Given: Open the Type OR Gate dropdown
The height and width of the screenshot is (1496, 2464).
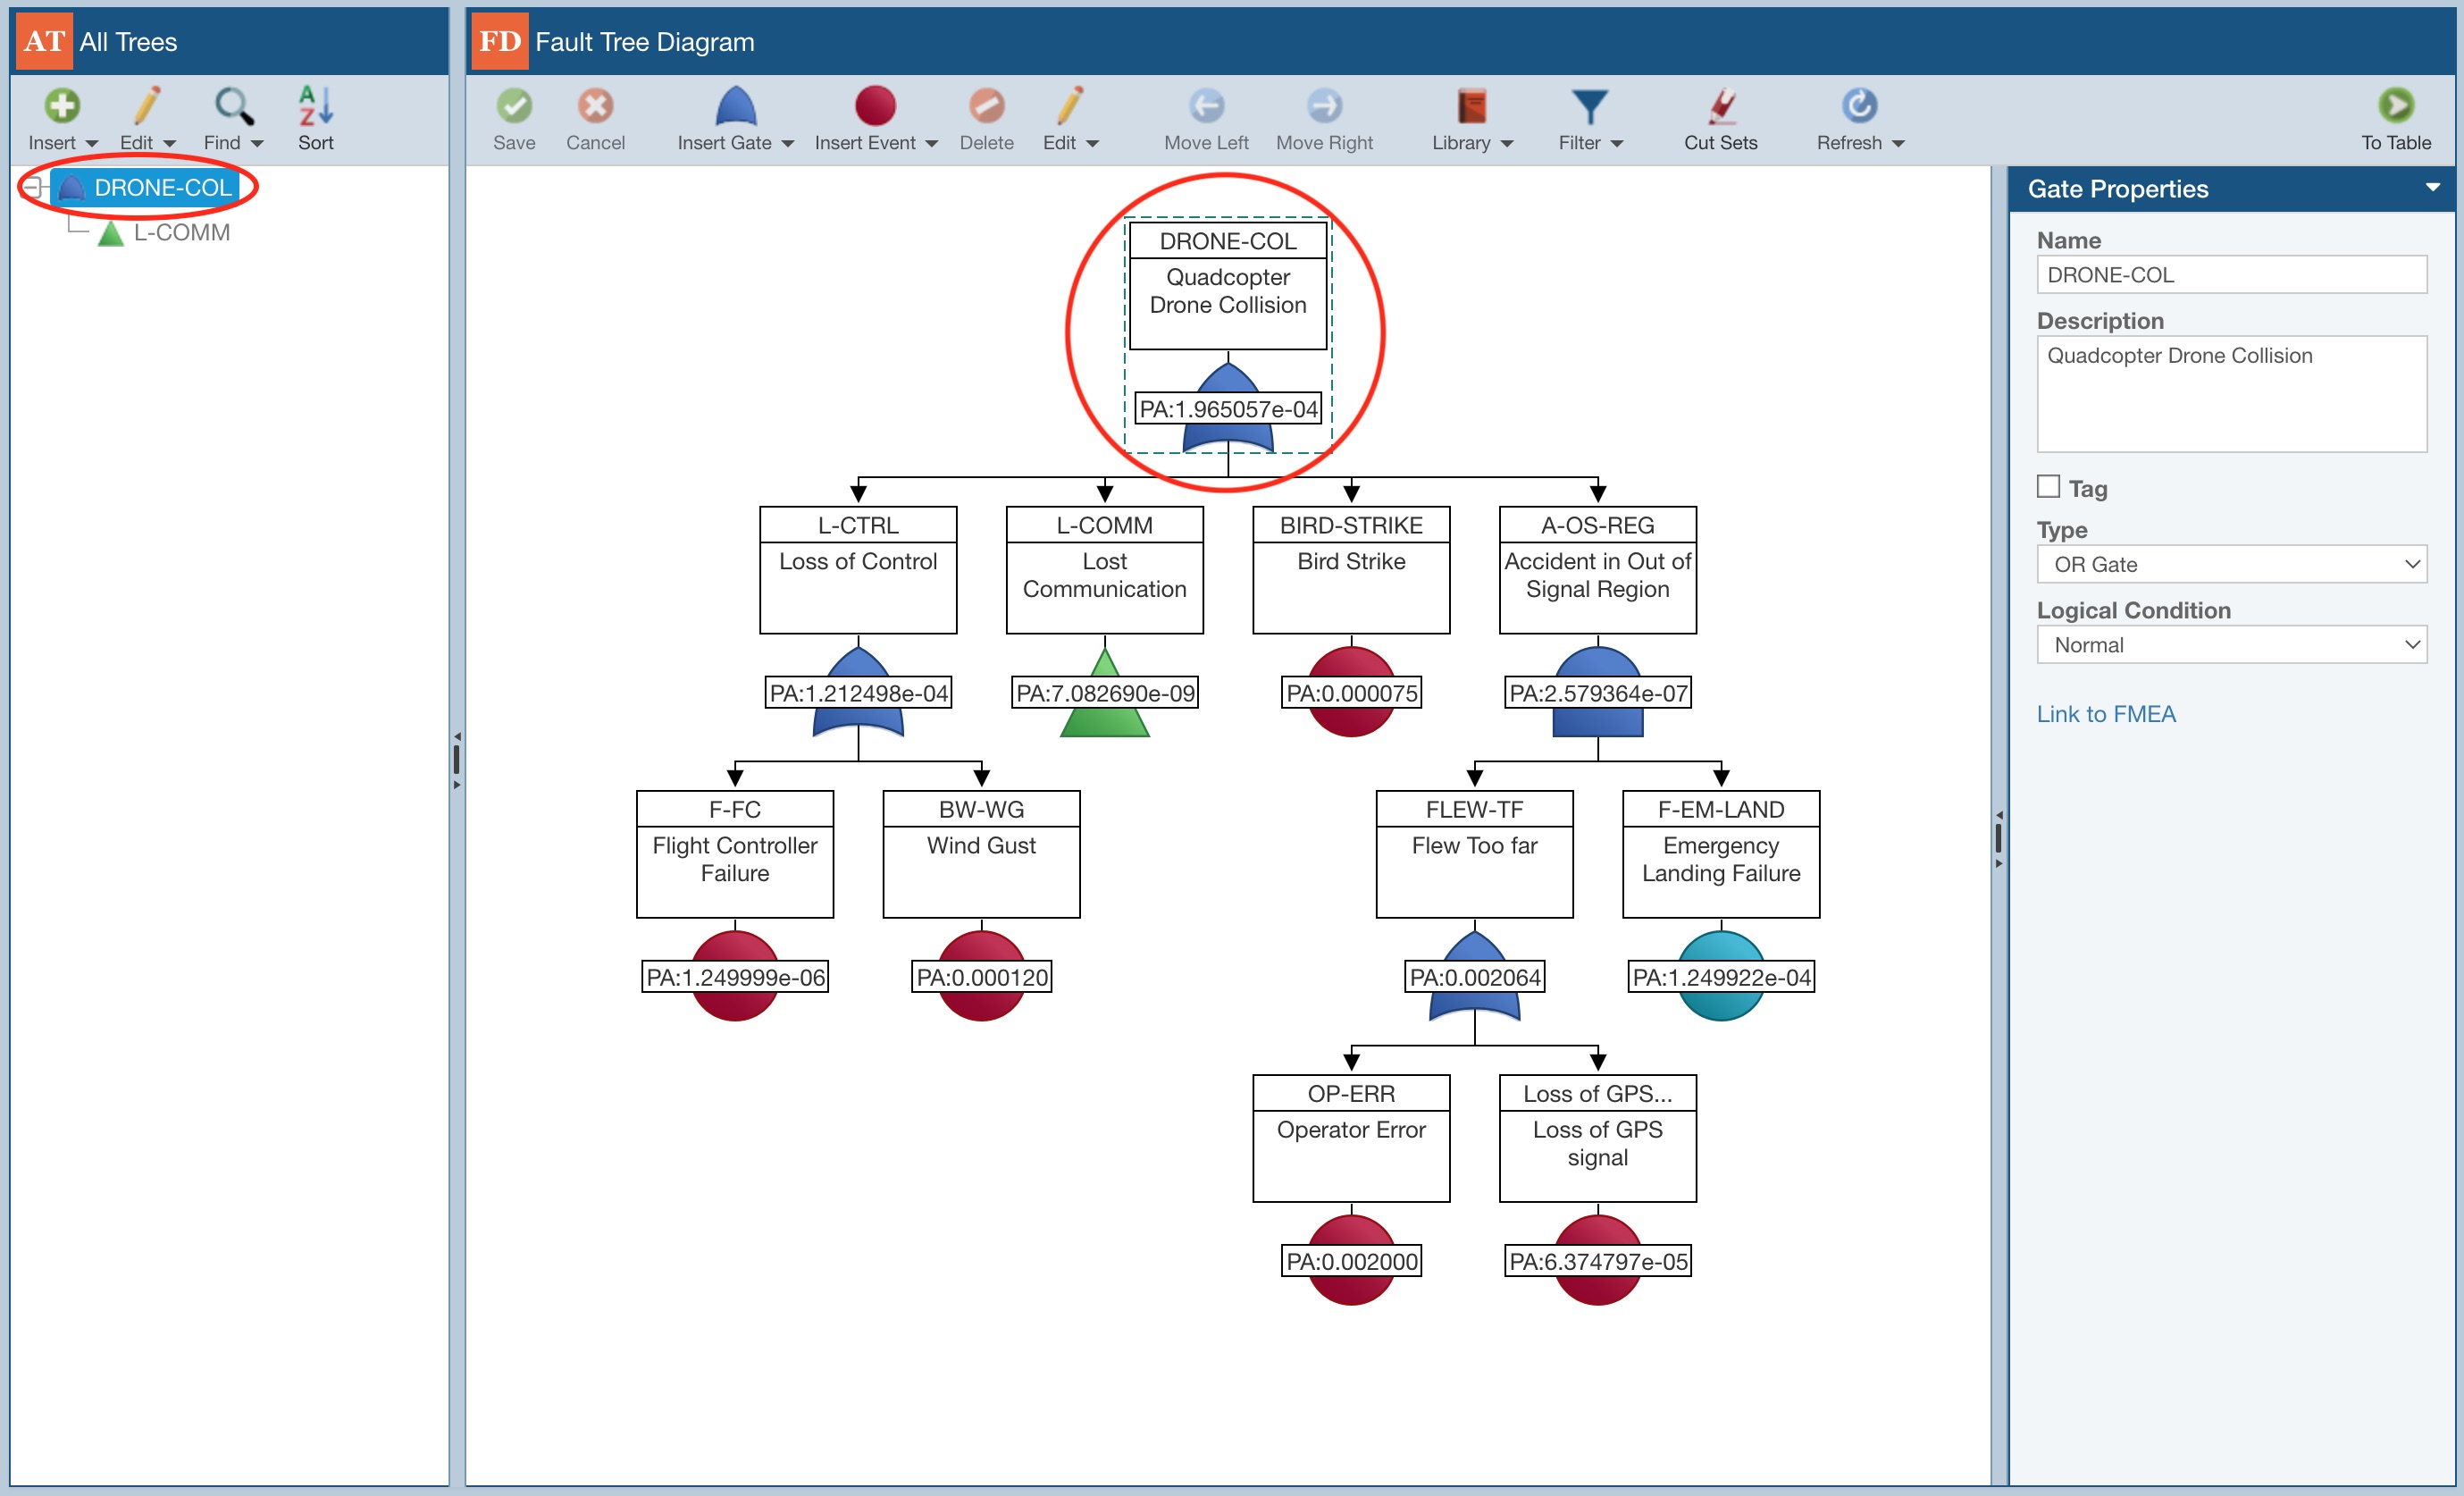Looking at the screenshot, I should 2231,564.
